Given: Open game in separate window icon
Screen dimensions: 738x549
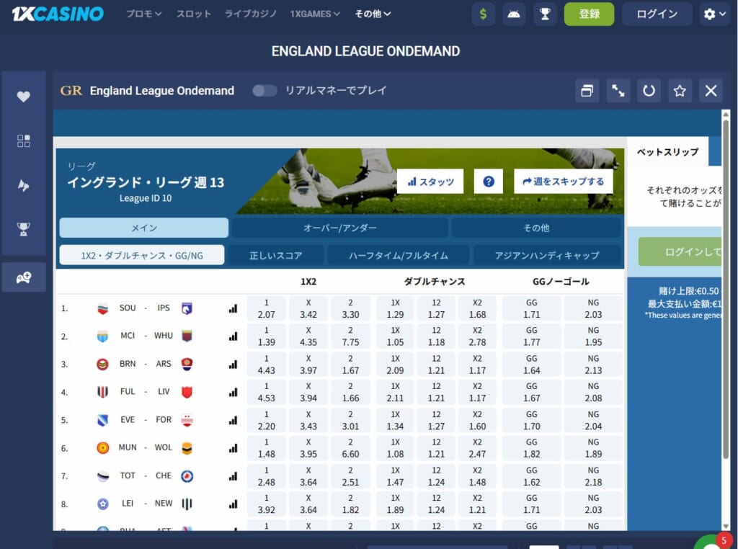Looking at the screenshot, I should pyautogui.click(x=587, y=90).
